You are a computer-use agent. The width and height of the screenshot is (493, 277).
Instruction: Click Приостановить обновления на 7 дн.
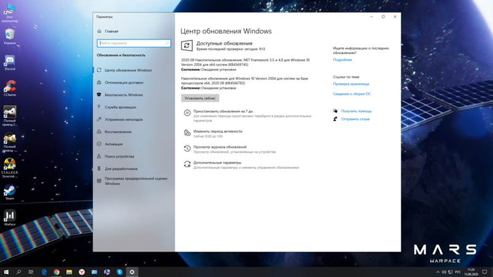(223, 111)
